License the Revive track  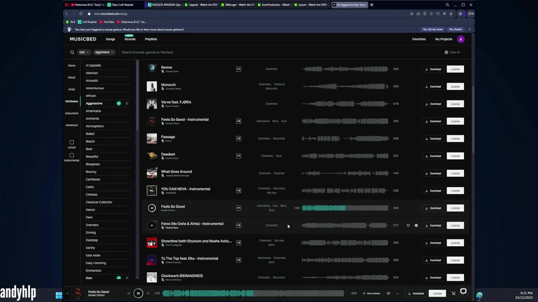(455, 69)
